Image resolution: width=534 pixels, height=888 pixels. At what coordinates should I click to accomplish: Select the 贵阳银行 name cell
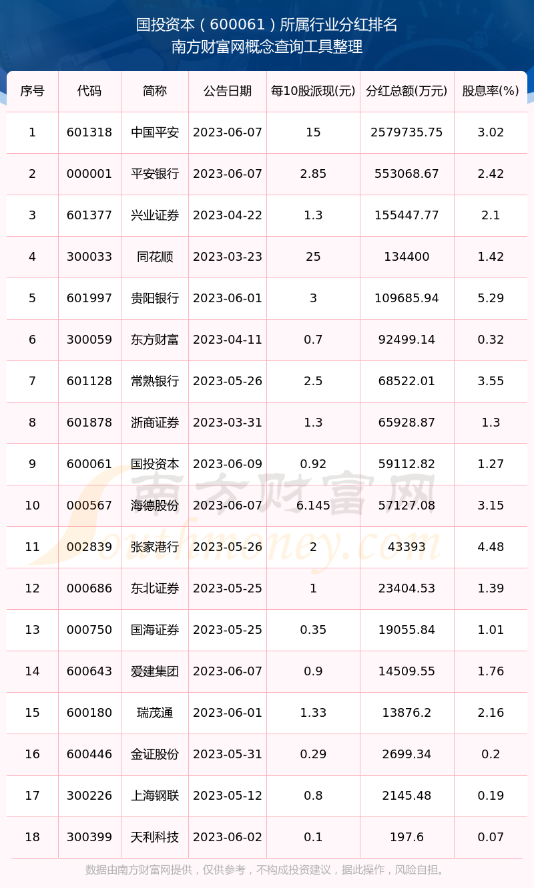[155, 298]
